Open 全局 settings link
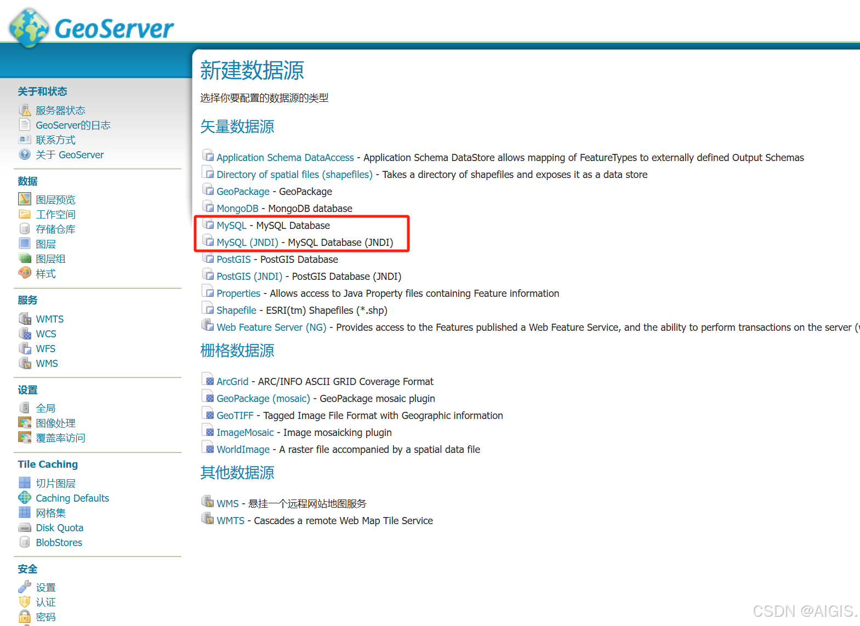 click(45, 409)
